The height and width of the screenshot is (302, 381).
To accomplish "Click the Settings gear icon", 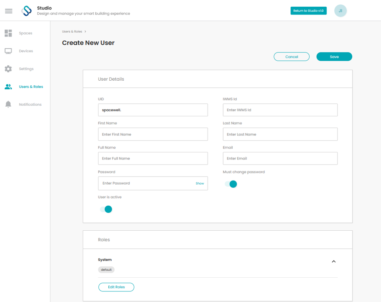I will point(8,69).
